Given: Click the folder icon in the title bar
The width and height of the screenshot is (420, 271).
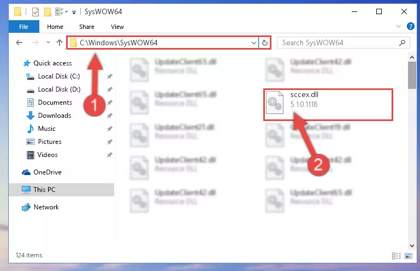Looking at the screenshot, I should (17, 11).
